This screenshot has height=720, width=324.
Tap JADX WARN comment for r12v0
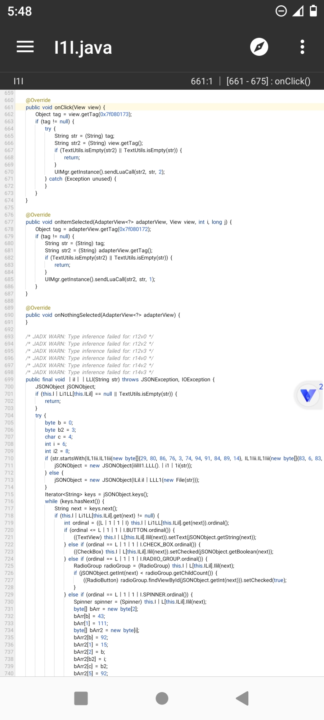pyautogui.click(x=90, y=337)
